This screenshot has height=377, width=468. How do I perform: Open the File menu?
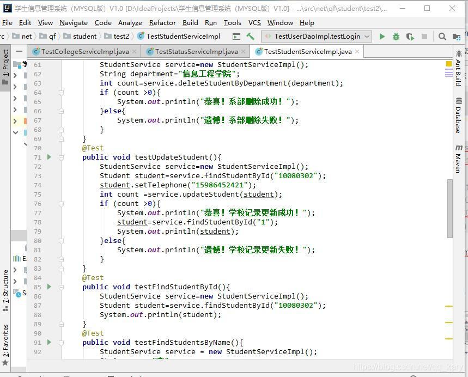click(7, 23)
